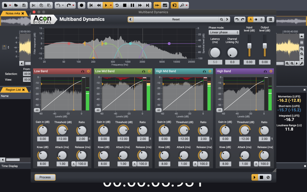Disable the Low Mid Band power toggle

(149, 71)
